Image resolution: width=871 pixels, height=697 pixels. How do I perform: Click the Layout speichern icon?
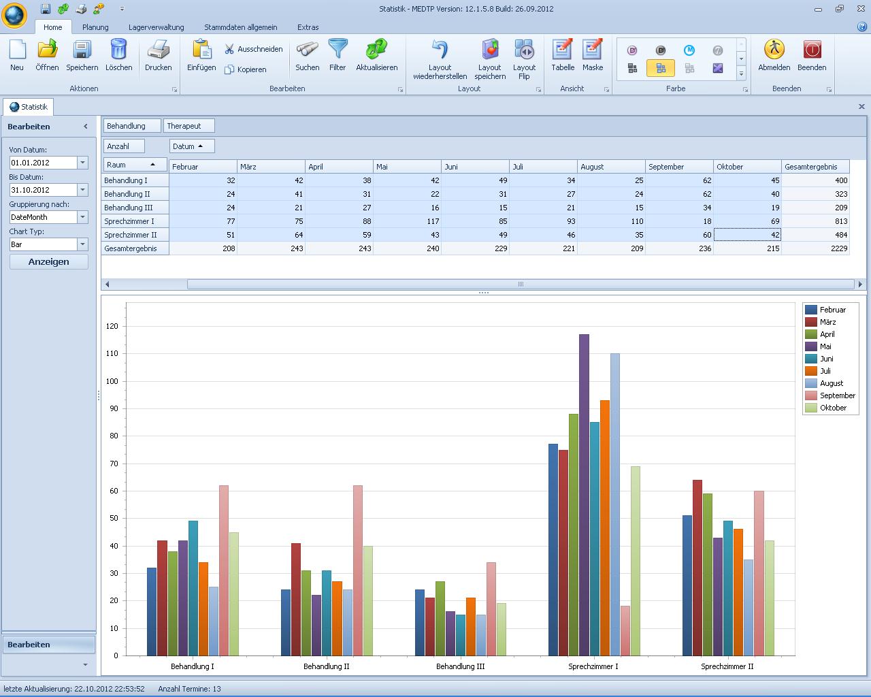490,50
